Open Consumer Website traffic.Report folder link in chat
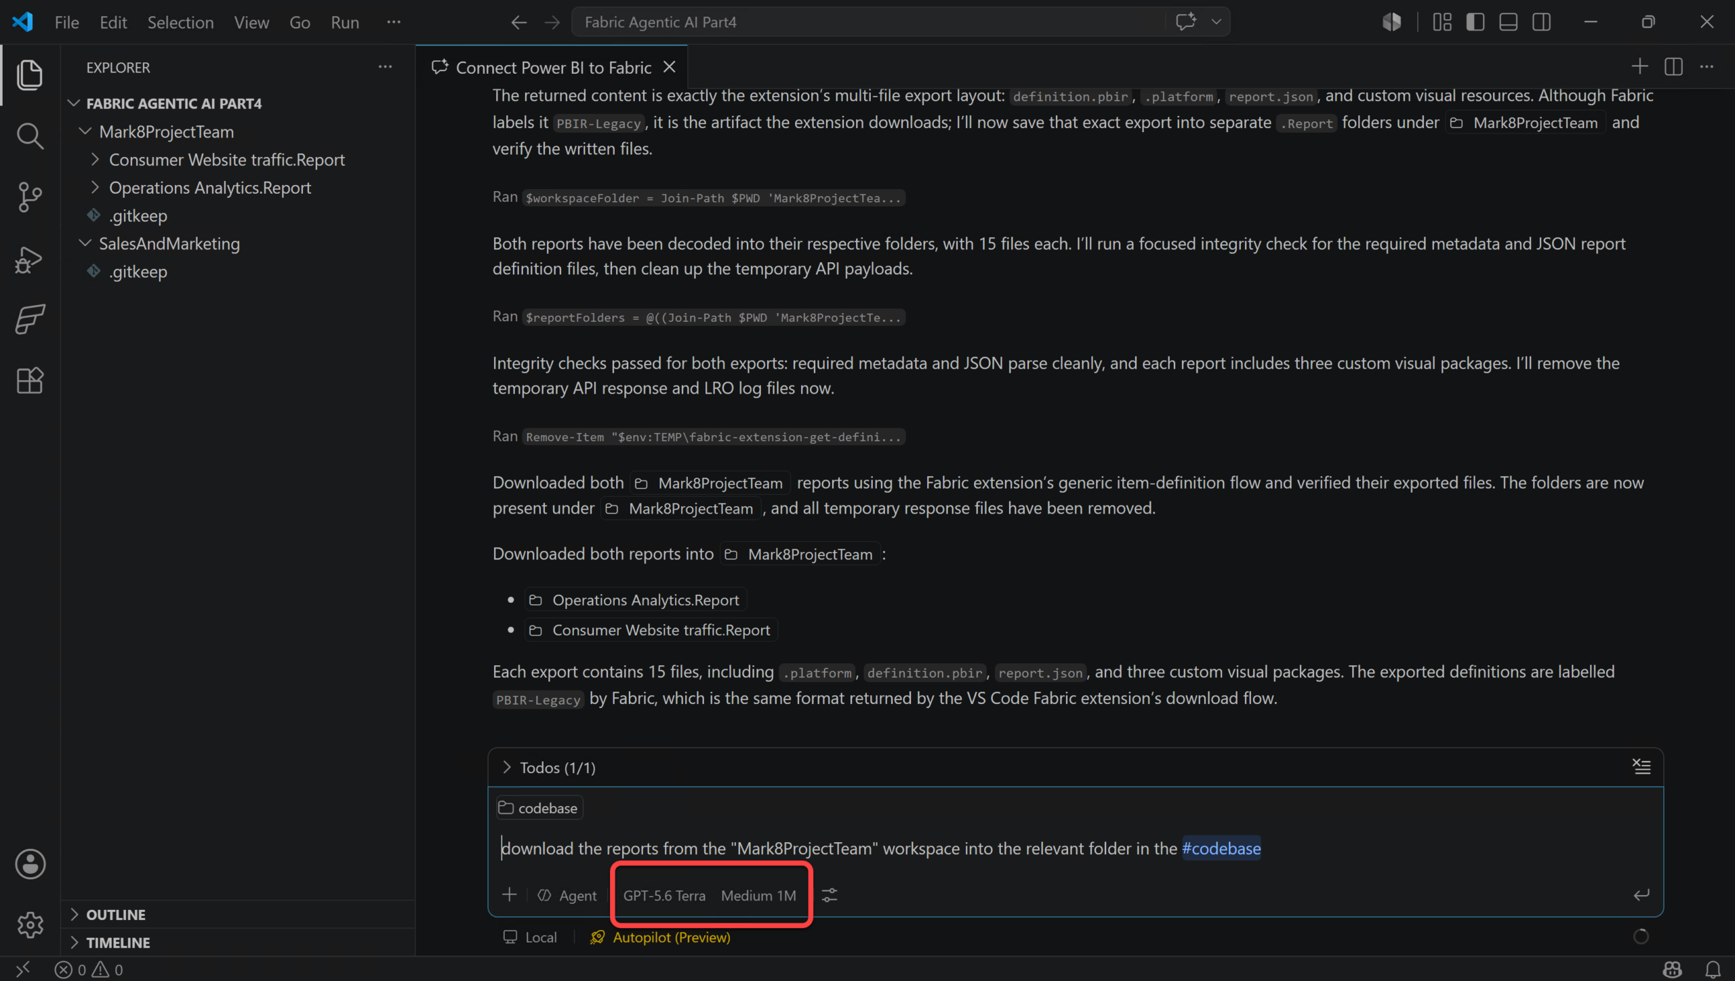1735x981 pixels. tap(651, 629)
